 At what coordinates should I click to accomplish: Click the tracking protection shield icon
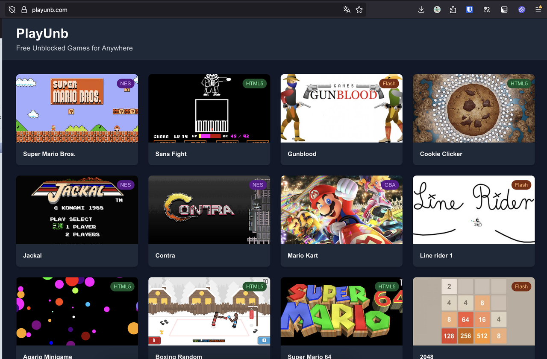[12, 10]
